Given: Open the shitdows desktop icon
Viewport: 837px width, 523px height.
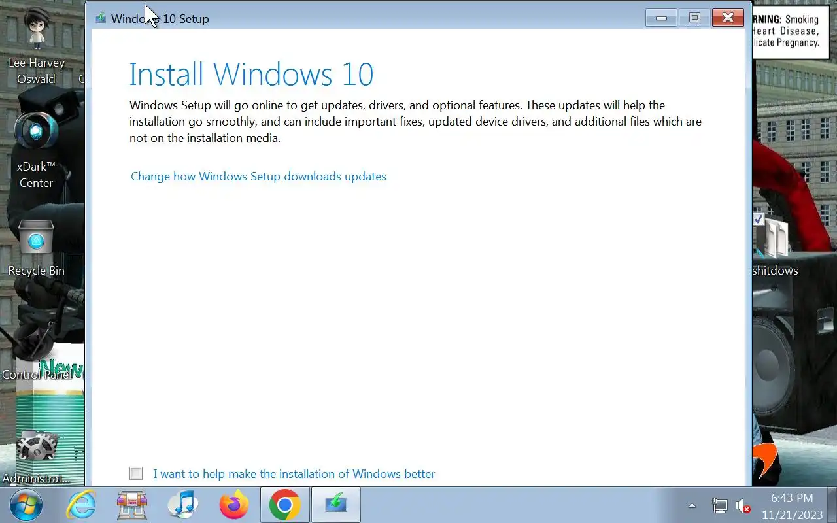Looking at the screenshot, I should (775, 245).
